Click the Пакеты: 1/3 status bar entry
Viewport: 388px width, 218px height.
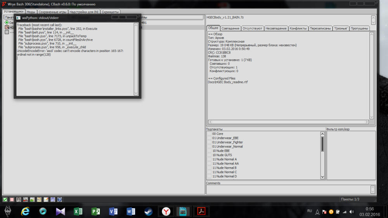[x=350, y=199]
